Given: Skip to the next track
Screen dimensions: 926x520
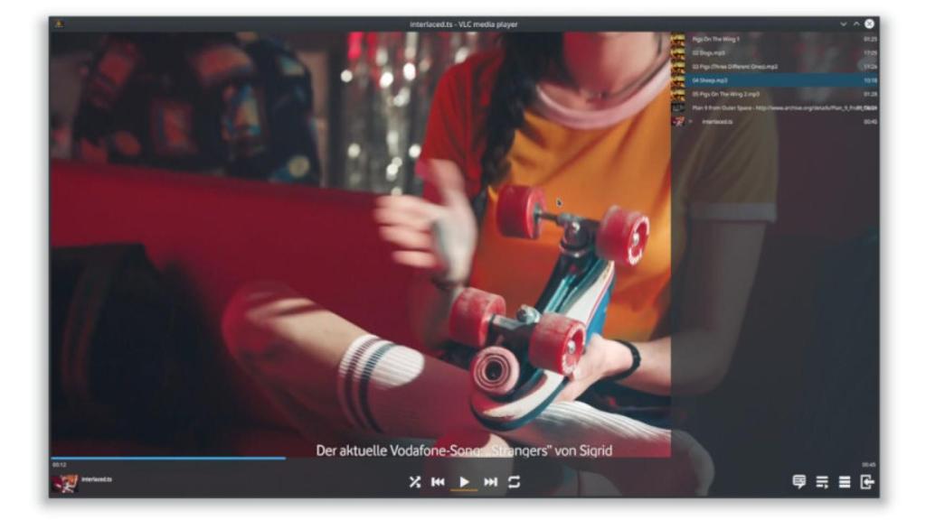Looking at the screenshot, I should (x=491, y=482).
